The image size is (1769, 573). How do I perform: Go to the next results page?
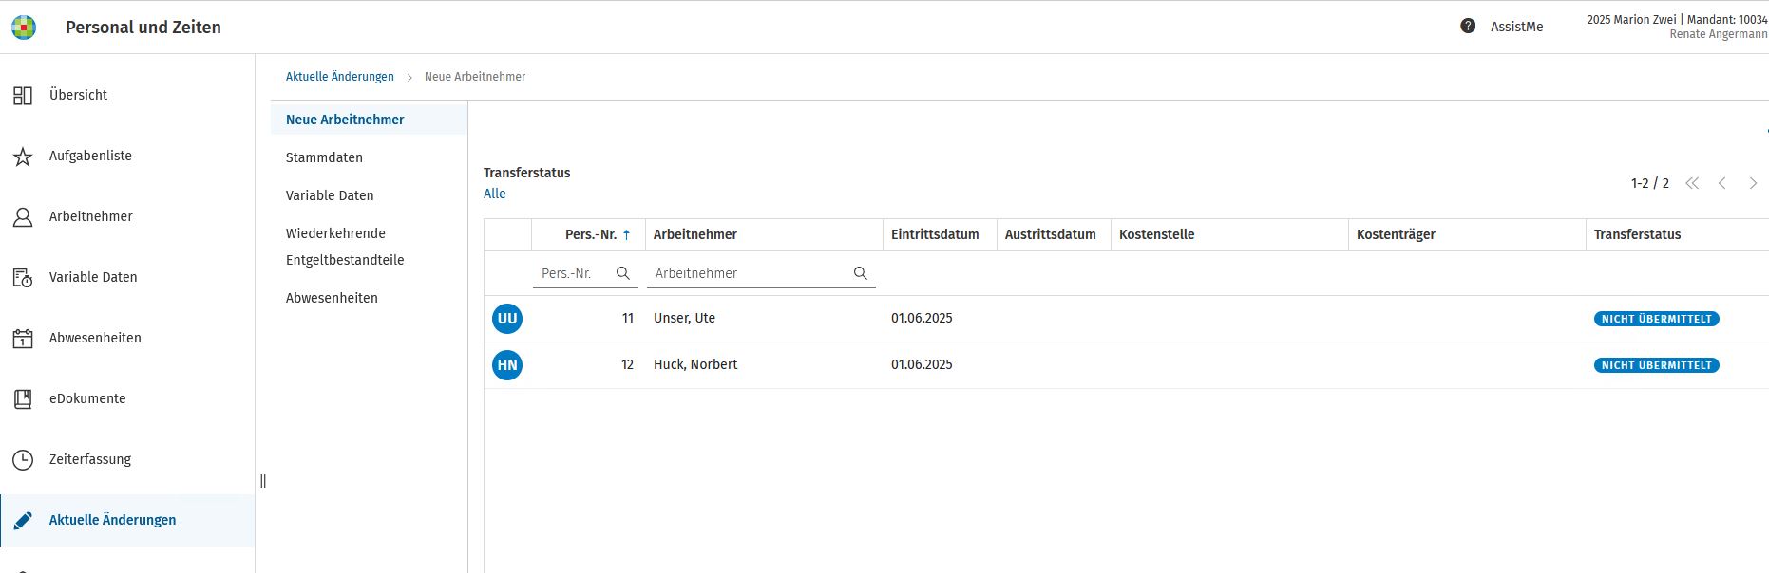pos(1753,183)
